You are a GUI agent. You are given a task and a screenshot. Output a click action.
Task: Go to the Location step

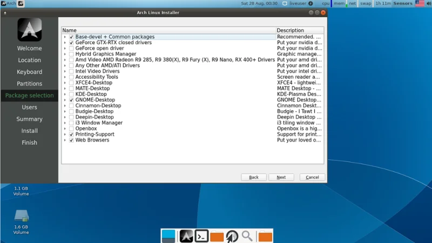[x=30, y=60]
